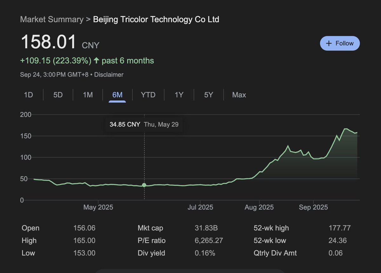
Task: Click the 52-wk low value 24.36
Action: pos(338,241)
